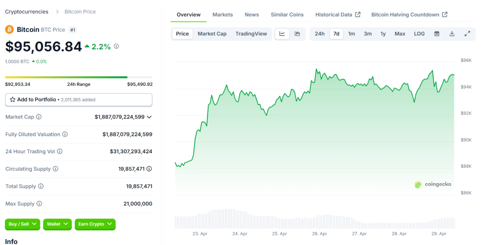Show Total Supply info icon
The height and width of the screenshot is (245, 482).
(x=41, y=186)
